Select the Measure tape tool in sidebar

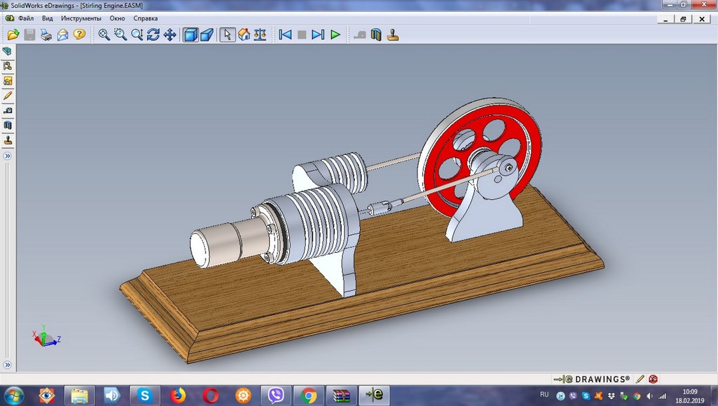7,110
